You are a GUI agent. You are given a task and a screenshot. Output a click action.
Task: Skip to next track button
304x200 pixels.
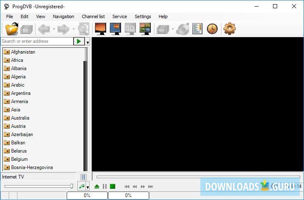[x=151, y=187]
